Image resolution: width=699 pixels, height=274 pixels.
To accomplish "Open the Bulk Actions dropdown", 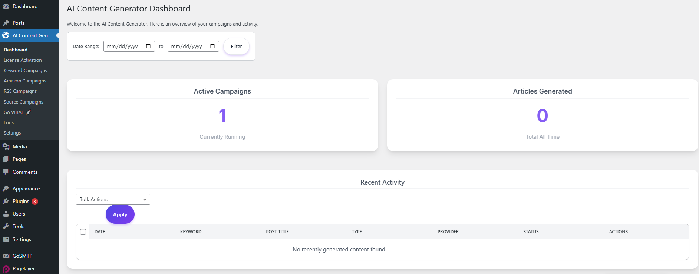I will point(113,199).
